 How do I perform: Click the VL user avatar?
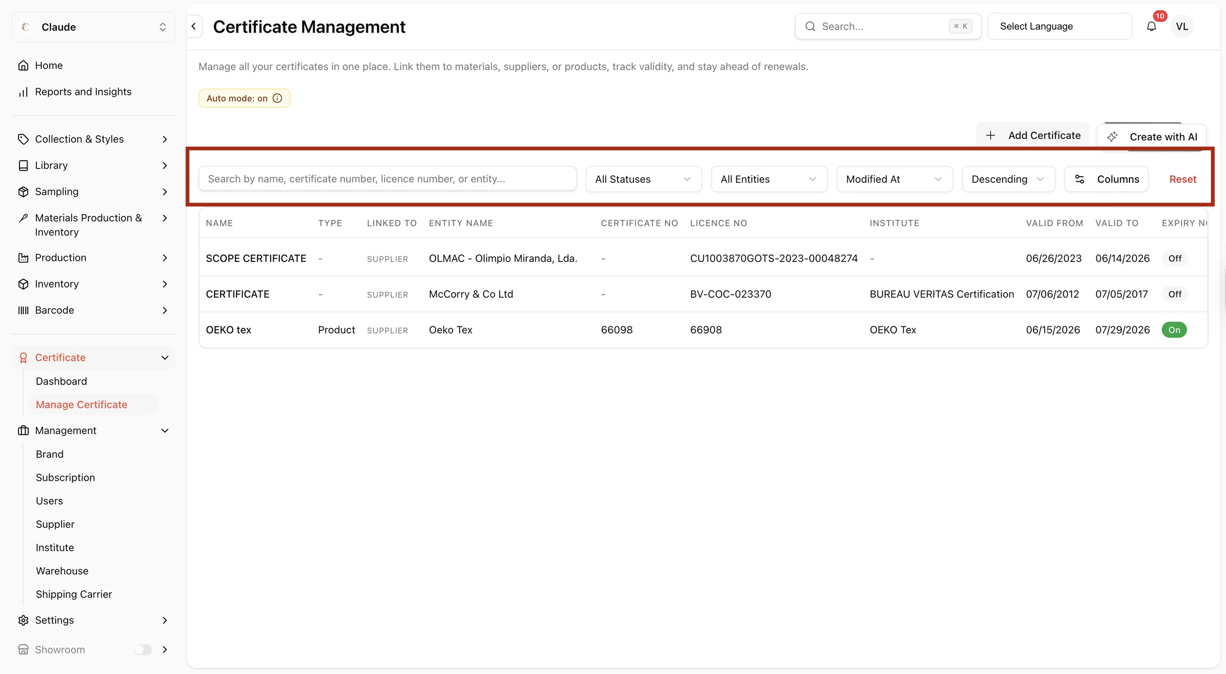click(1182, 27)
